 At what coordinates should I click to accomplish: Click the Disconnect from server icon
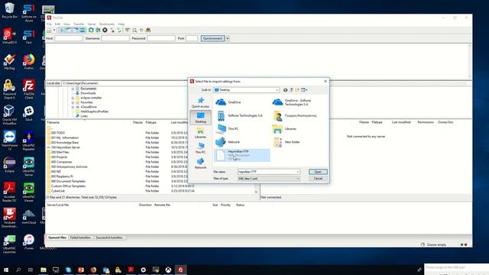tap(112, 31)
